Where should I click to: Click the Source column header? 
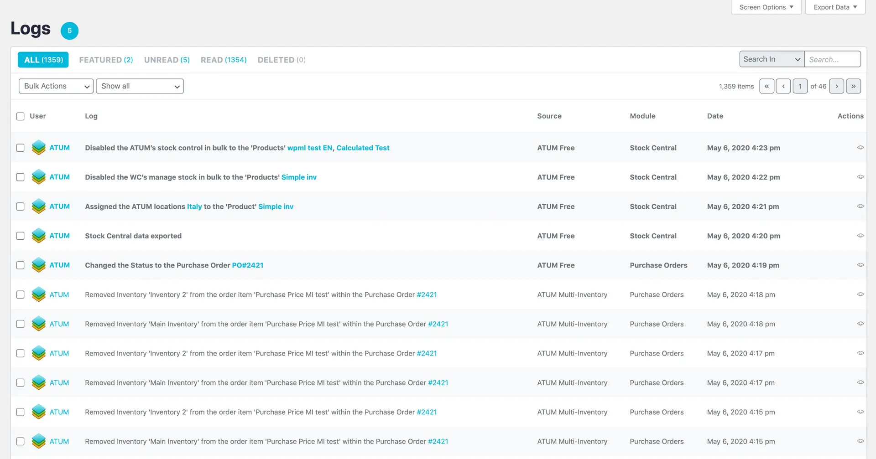pos(549,116)
